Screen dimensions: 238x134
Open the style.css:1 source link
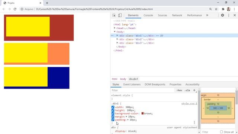coord(189,103)
